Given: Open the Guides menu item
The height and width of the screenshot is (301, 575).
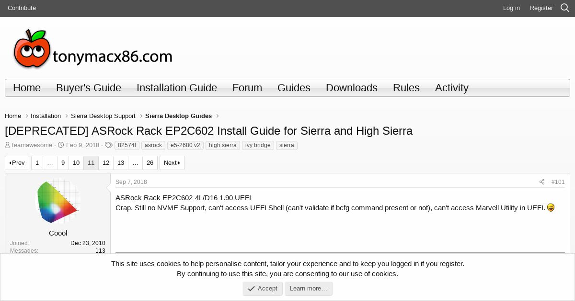Looking at the screenshot, I should (x=294, y=88).
